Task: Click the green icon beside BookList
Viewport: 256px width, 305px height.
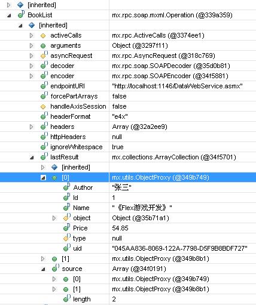Action: [21, 14]
